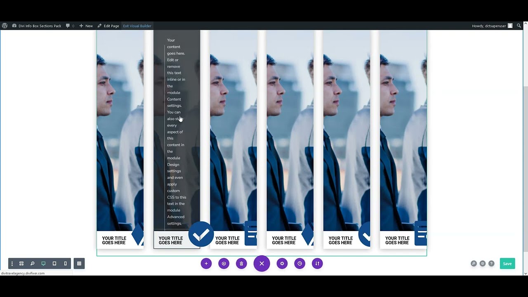Click the third column portrait image

click(233, 130)
